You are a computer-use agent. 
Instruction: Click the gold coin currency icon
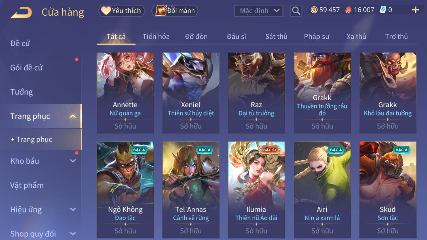[x=314, y=10]
